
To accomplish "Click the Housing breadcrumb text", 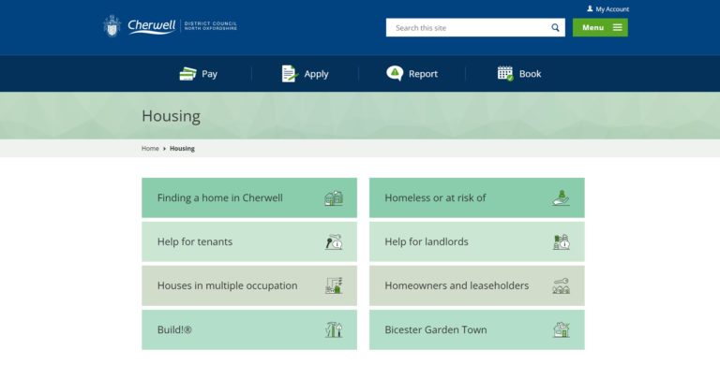I will (182, 149).
